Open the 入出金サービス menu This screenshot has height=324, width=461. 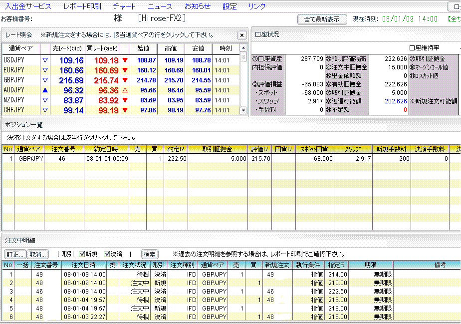click(x=28, y=6)
